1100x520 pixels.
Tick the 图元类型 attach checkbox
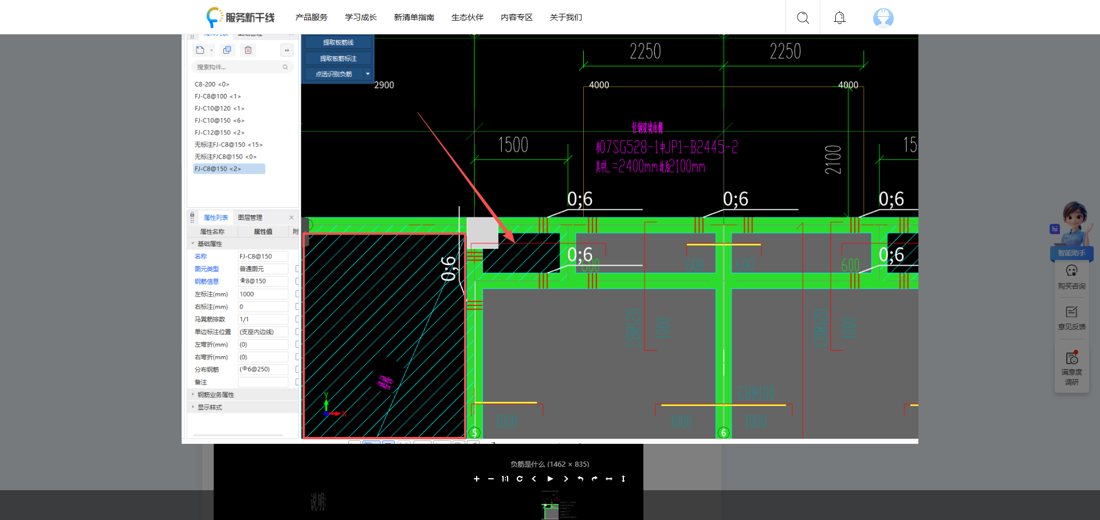pos(297,269)
